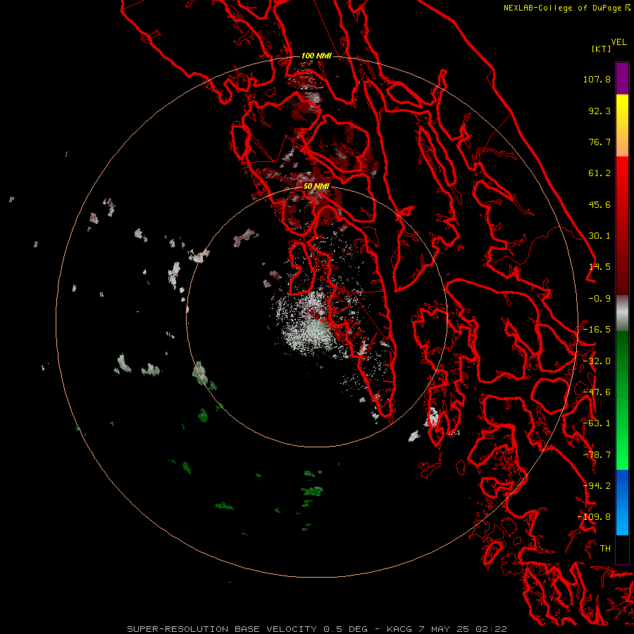634x634 pixels.
Task: Click the Super-Resolution Base Velocity caption at bottom
Action: [x=317, y=629]
